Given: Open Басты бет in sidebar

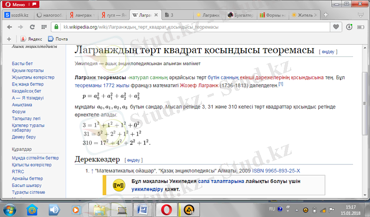Looking at the screenshot, I should click(22, 63).
